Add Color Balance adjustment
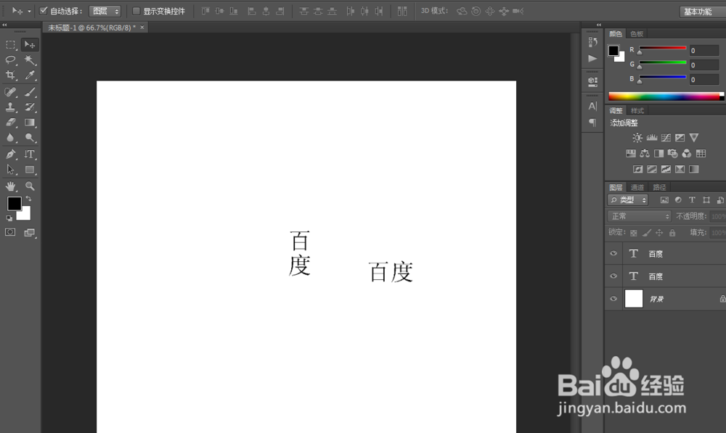The width and height of the screenshot is (726, 433). [x=645, y=154]
